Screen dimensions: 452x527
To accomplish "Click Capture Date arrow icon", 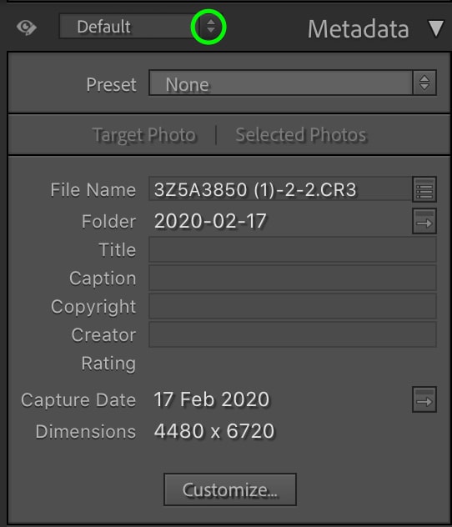I will pyautogui.click(x=424, y=399).
